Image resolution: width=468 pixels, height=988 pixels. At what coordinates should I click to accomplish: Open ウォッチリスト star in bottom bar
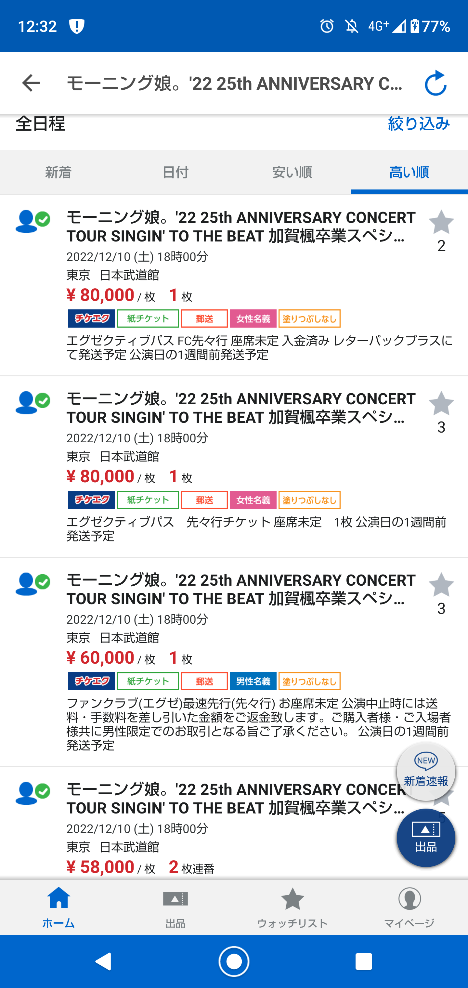pyautogui.click(x=292, y=907)
